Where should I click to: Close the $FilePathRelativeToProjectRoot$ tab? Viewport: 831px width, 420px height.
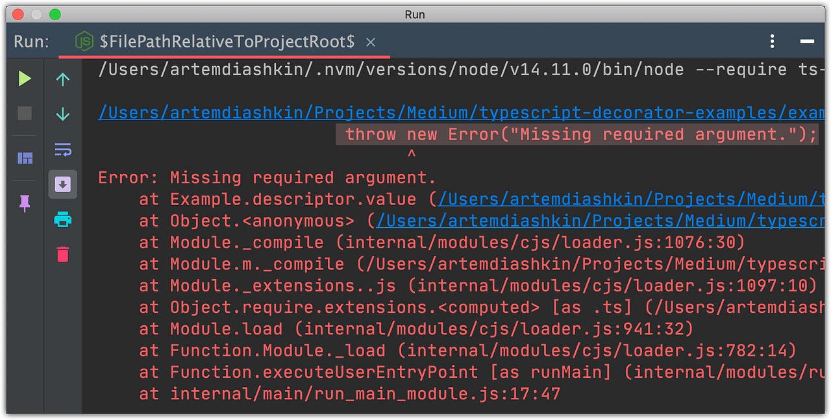coord(370,42)
